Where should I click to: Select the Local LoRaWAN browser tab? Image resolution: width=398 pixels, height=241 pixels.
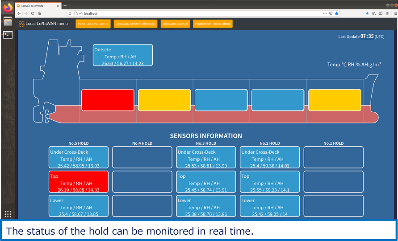click(x=36, y=5)
